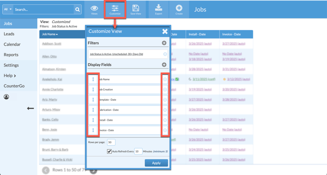Edit the Job Status is Active filter link
The height and width of the screenshot is (175, 327).
coord(116,54)
